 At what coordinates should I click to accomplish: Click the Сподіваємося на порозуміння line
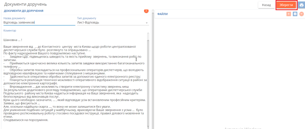26,120
